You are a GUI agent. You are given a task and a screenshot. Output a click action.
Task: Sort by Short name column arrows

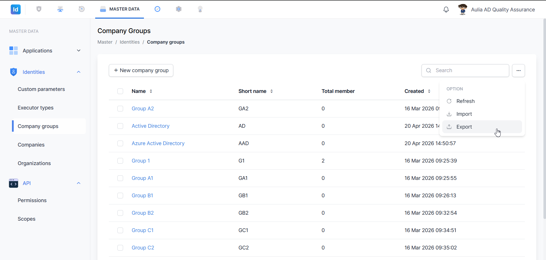pos(272,91)
